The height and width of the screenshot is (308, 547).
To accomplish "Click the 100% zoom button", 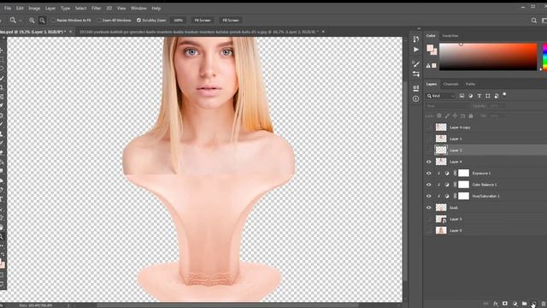I will (179, 21).
